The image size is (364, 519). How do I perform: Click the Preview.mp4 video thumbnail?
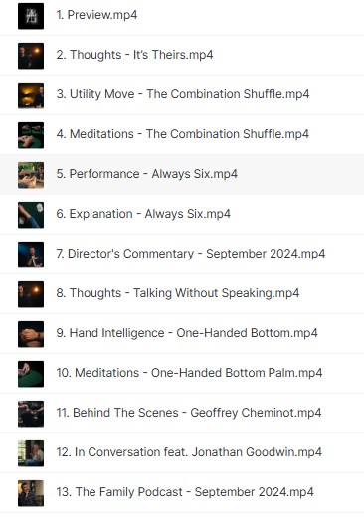(31, 16)
